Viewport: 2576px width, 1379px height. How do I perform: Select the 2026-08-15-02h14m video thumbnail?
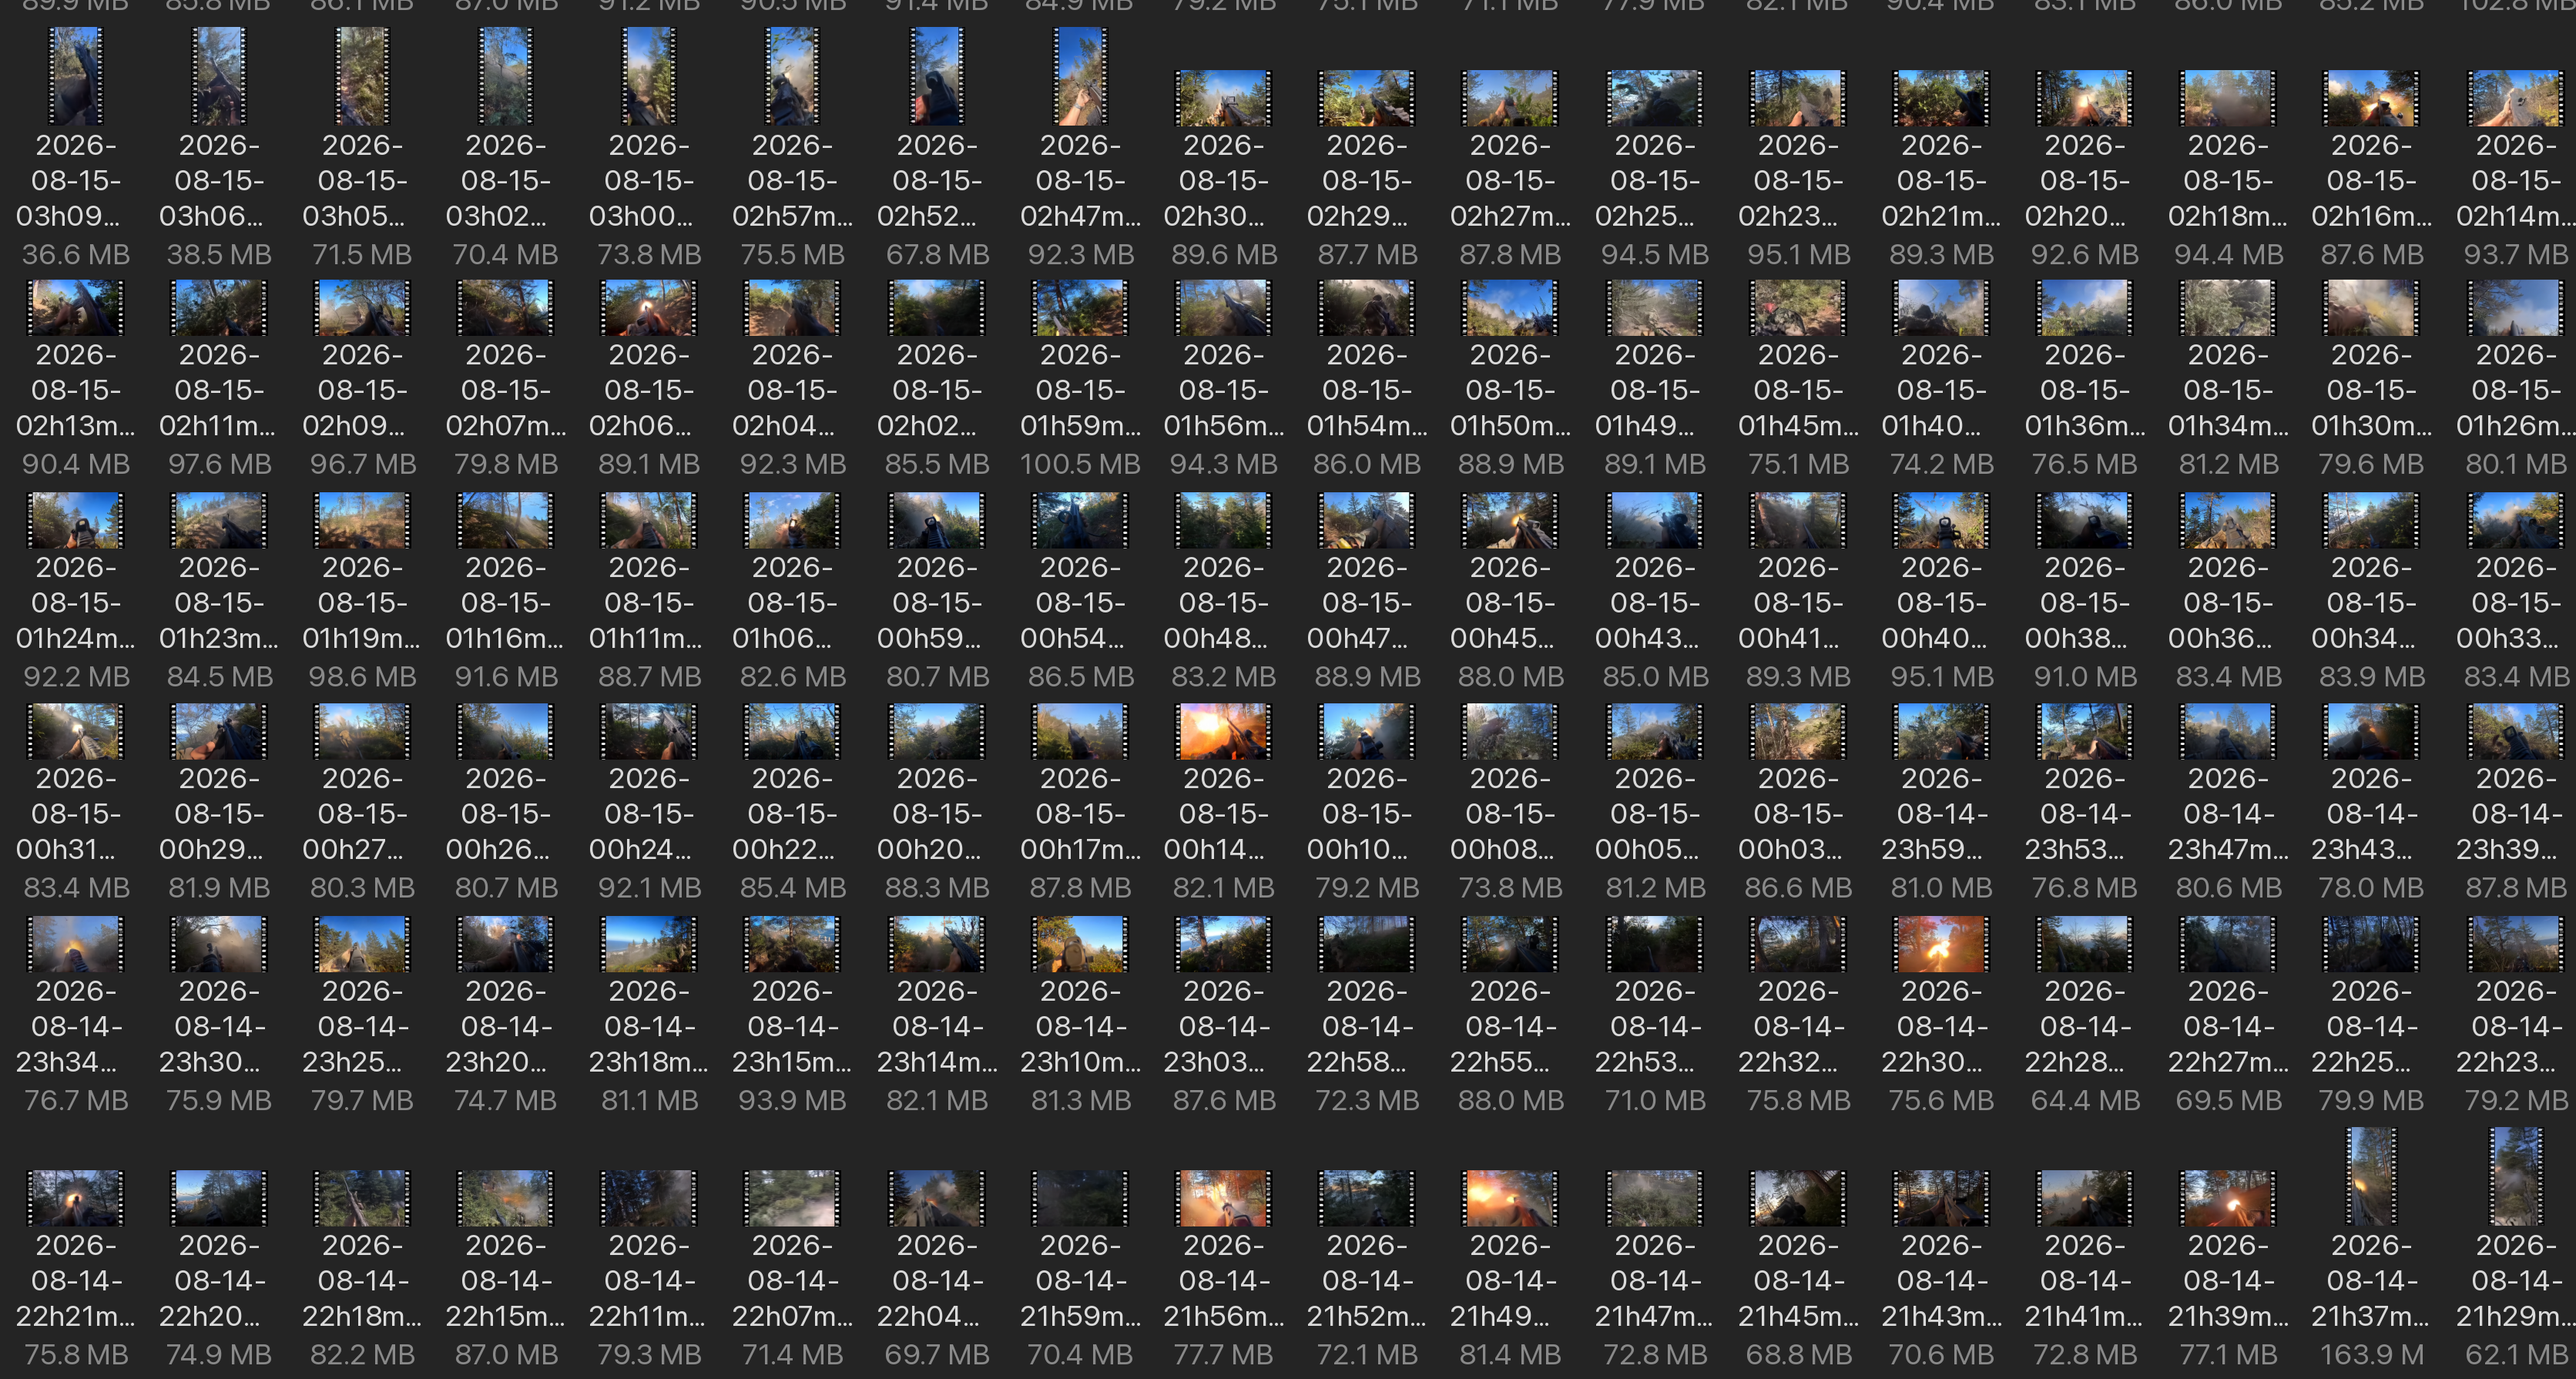pyautogui.click(x=2516, y=98)
